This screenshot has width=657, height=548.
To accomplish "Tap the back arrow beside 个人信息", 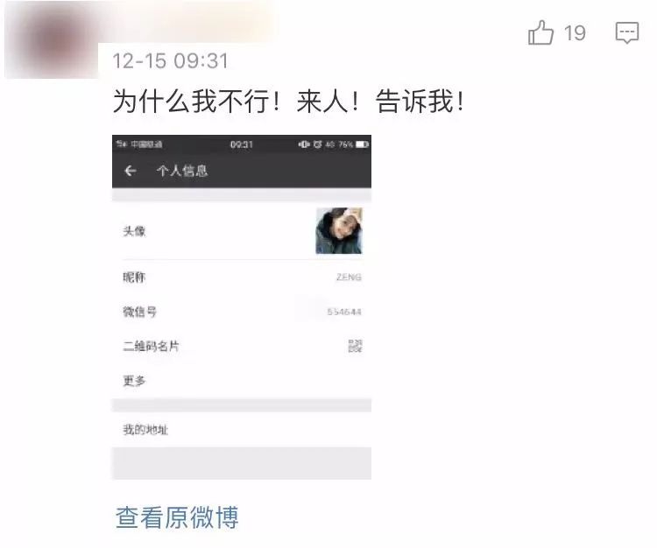I will (x=131, y=171).
